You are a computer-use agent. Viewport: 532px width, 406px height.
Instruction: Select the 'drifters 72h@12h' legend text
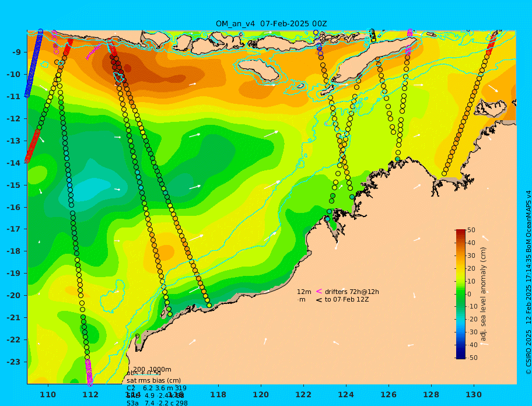coord(352,292)
